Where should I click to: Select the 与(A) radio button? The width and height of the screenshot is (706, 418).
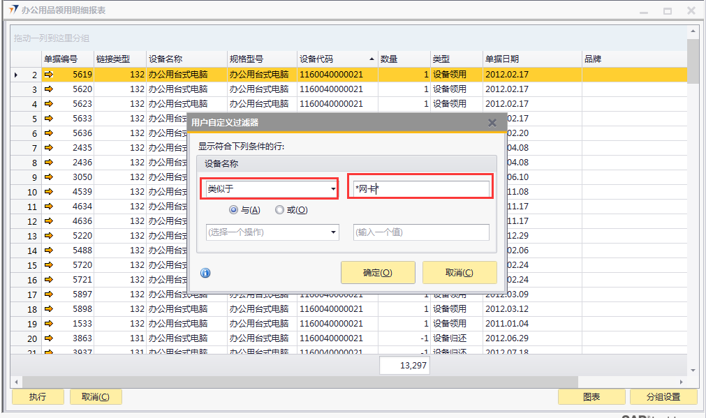tap(234, 209)
